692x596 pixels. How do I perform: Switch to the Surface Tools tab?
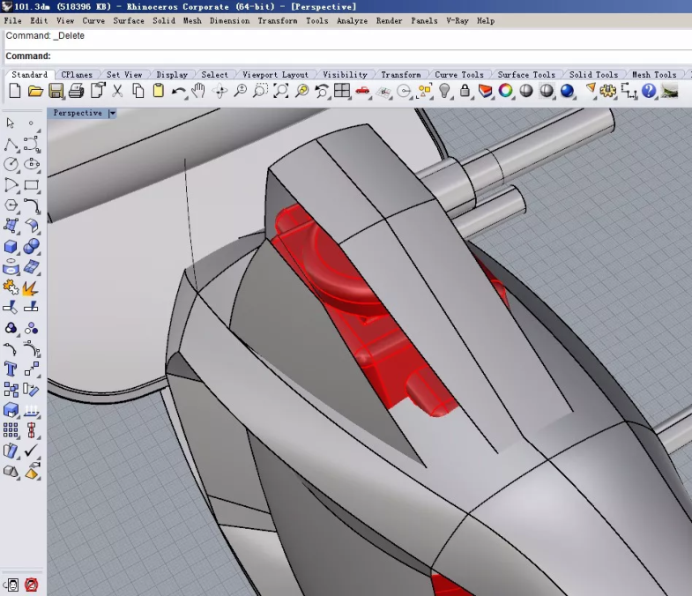coord(525,75)
